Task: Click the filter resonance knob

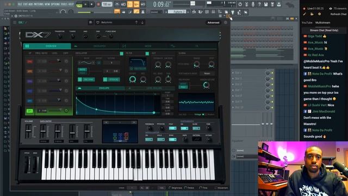Action: pyautogui.click(x=143, y=79)
